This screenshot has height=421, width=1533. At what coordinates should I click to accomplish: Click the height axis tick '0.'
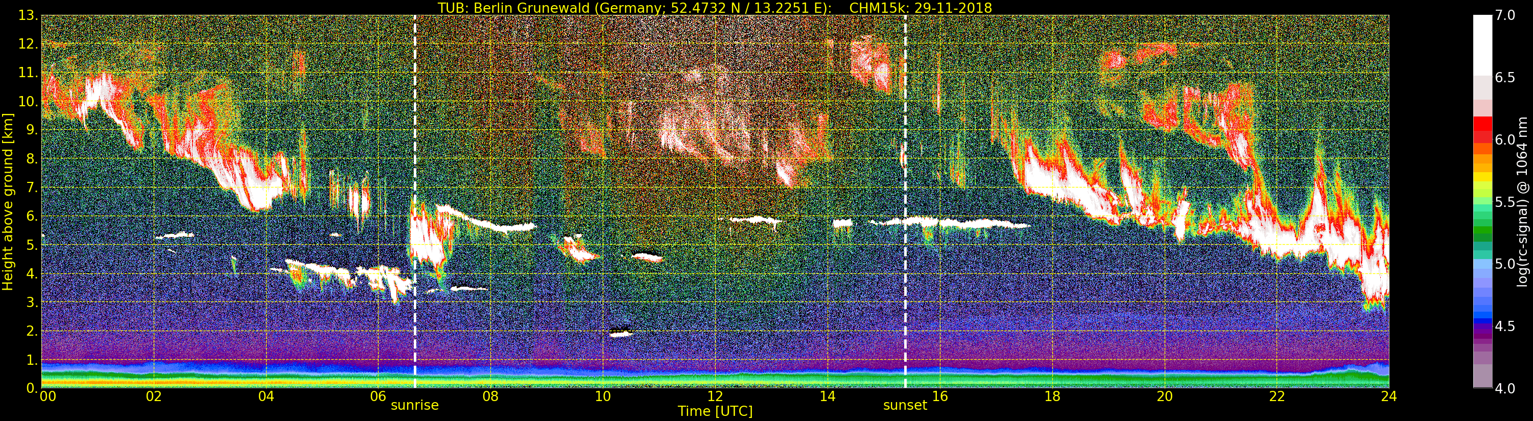pyautogui.click(x=32, y=388)
